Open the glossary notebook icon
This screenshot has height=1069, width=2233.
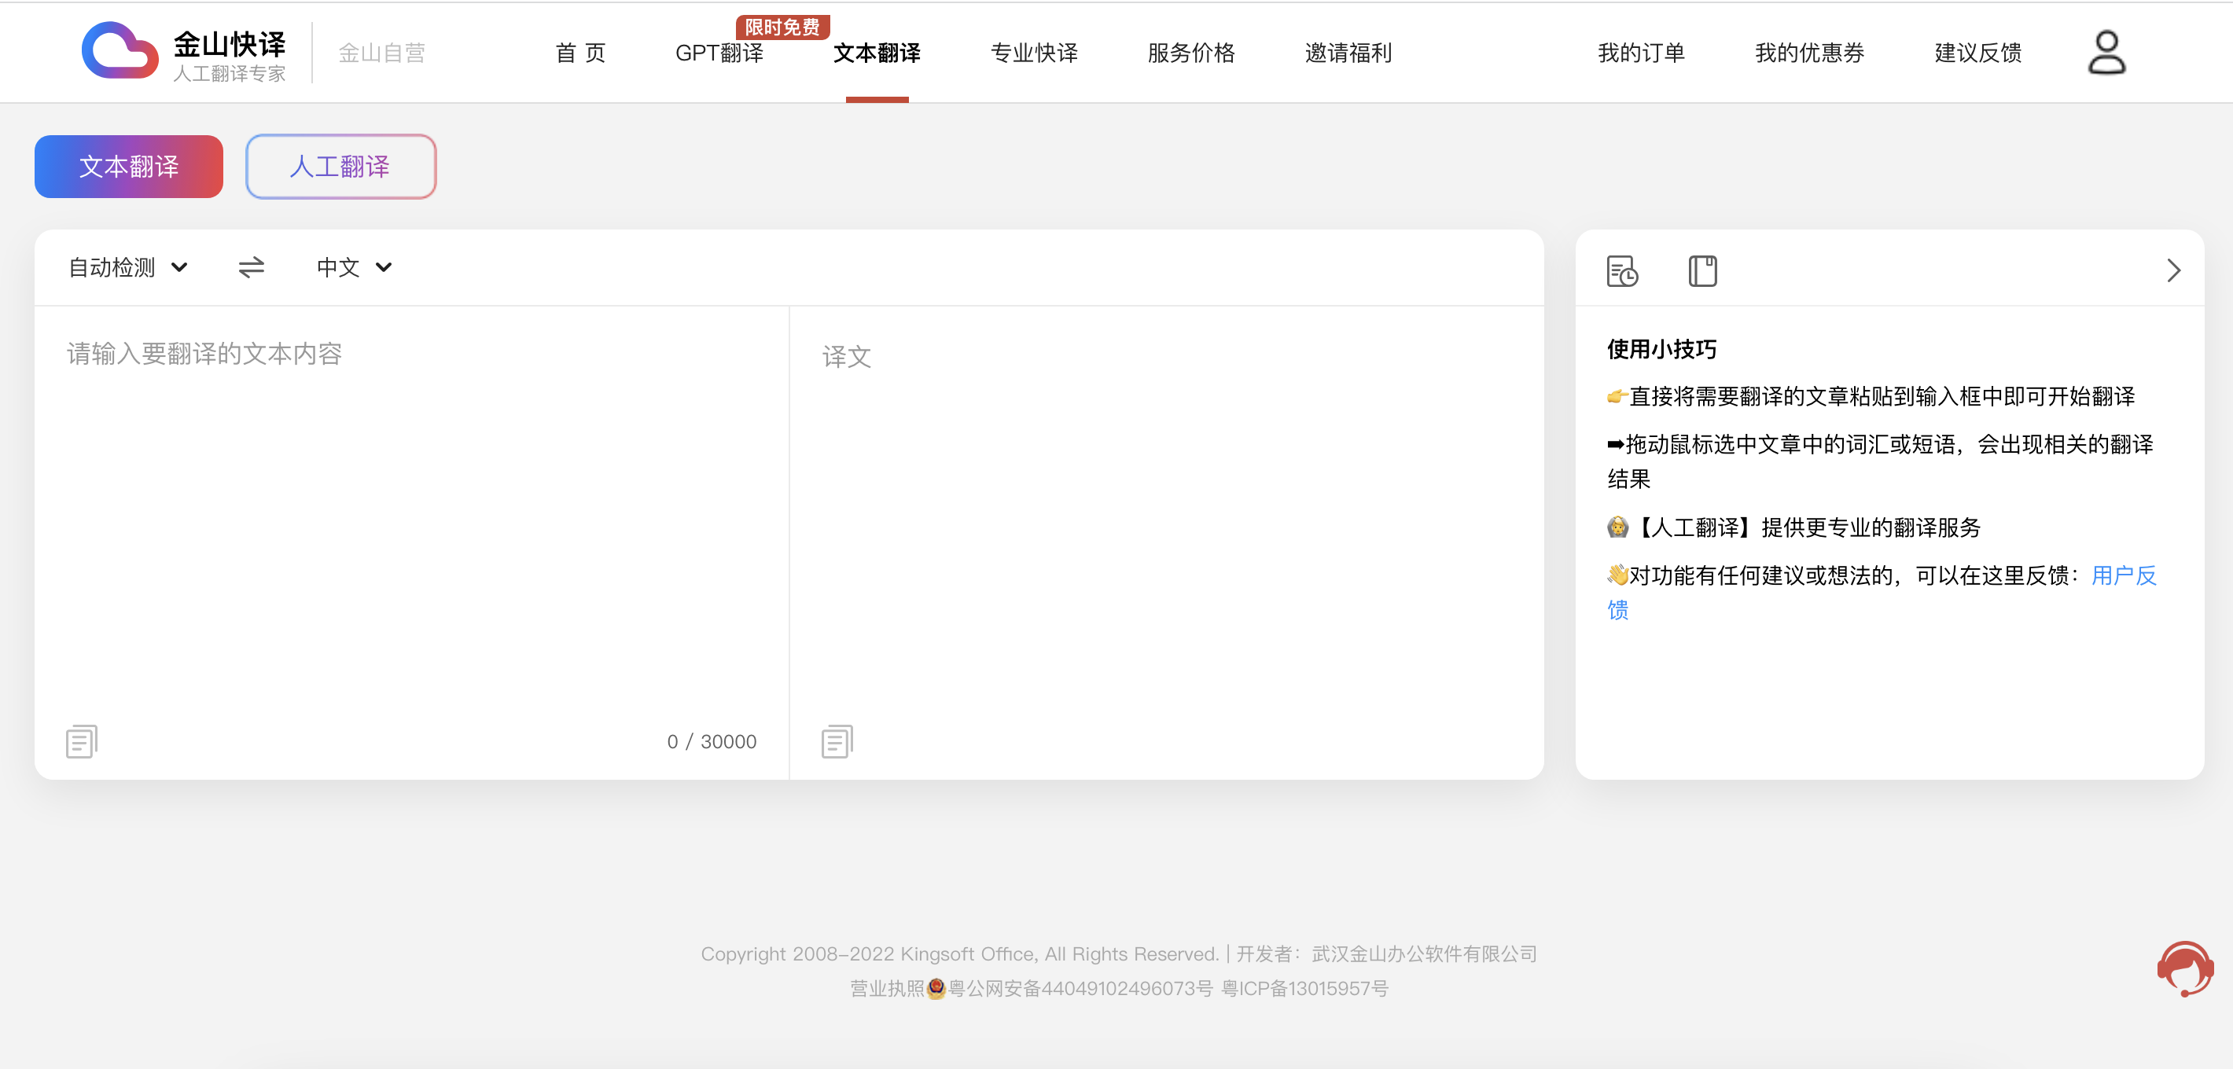coord(1702,271)
